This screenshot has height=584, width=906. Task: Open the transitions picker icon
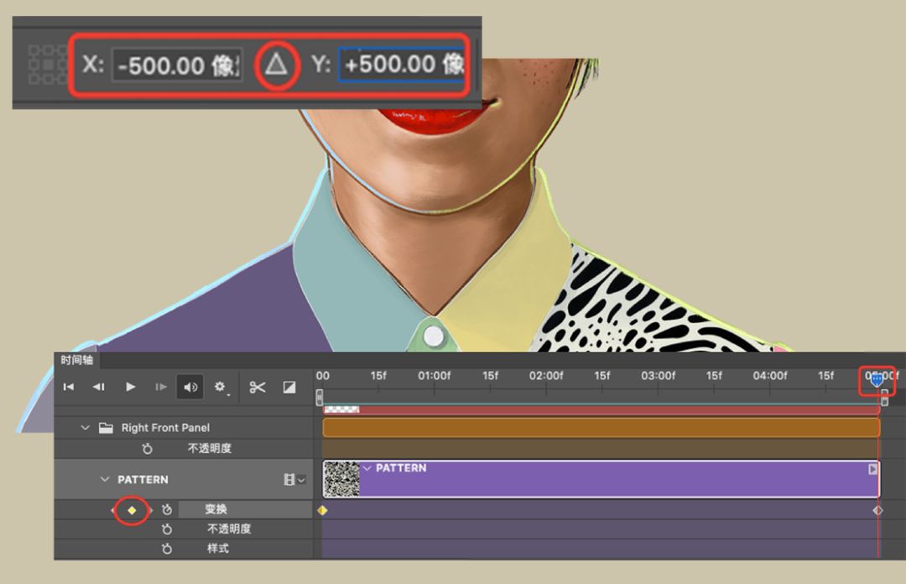pos(289,387)
